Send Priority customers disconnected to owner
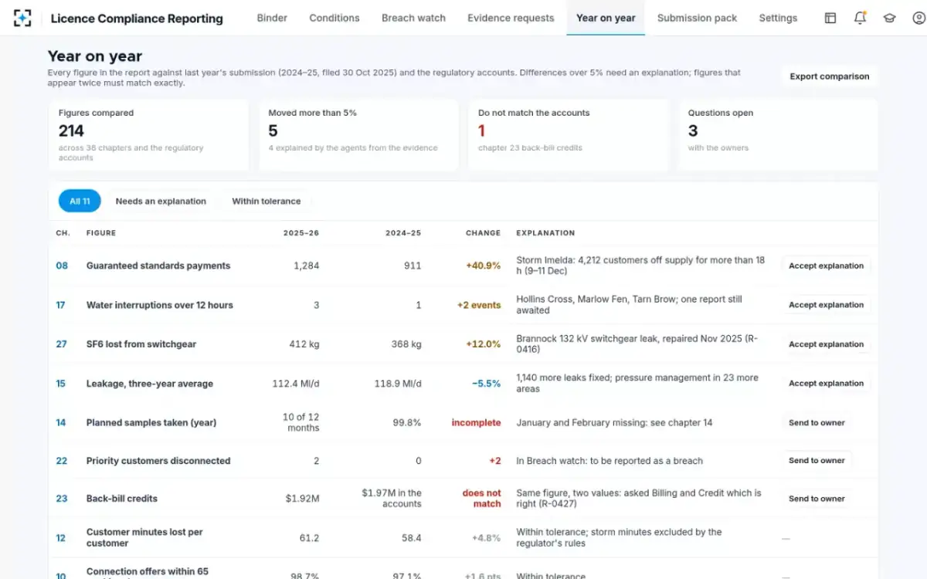 [817, 461]
